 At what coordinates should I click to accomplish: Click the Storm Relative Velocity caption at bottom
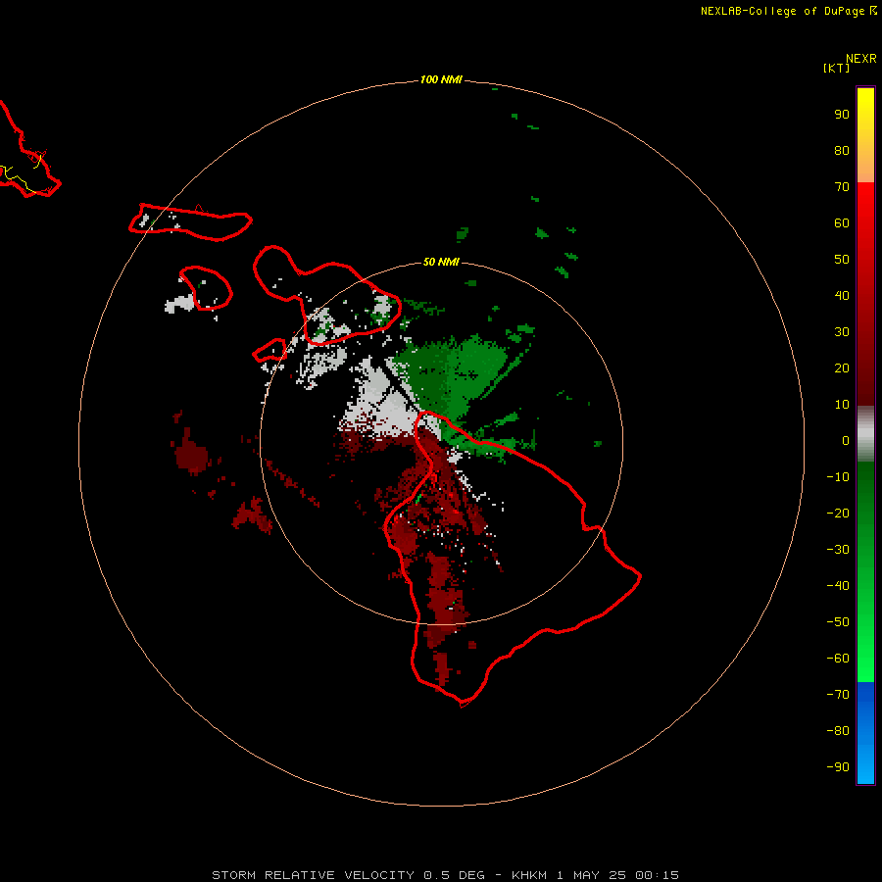[x=445, y=875]
